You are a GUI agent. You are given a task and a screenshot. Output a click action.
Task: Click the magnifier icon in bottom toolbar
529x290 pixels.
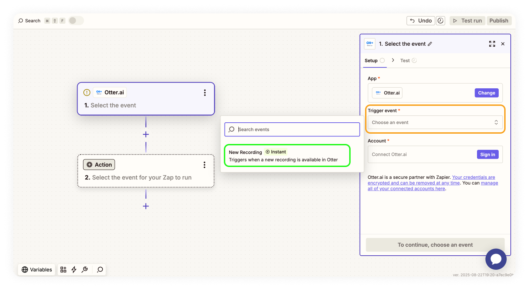click(x=100, y=270)
